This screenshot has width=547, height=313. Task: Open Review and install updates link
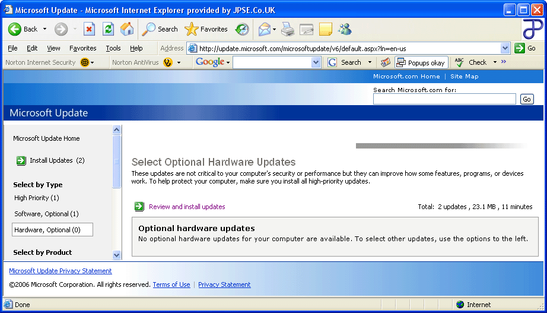point(187,207)
